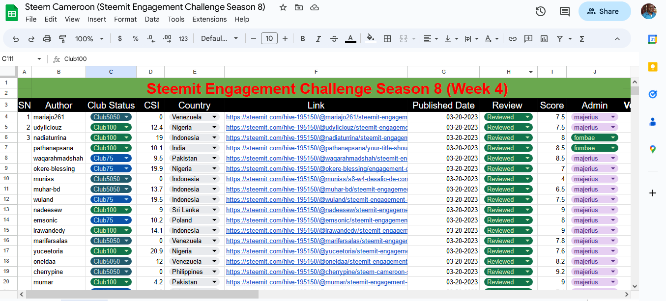Open version history clock icon
This screenshot has width=666, height=301.
[541, 11]
